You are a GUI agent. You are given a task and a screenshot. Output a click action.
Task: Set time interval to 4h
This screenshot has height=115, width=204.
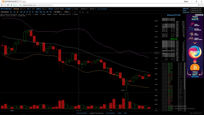[x=27, y=12]
